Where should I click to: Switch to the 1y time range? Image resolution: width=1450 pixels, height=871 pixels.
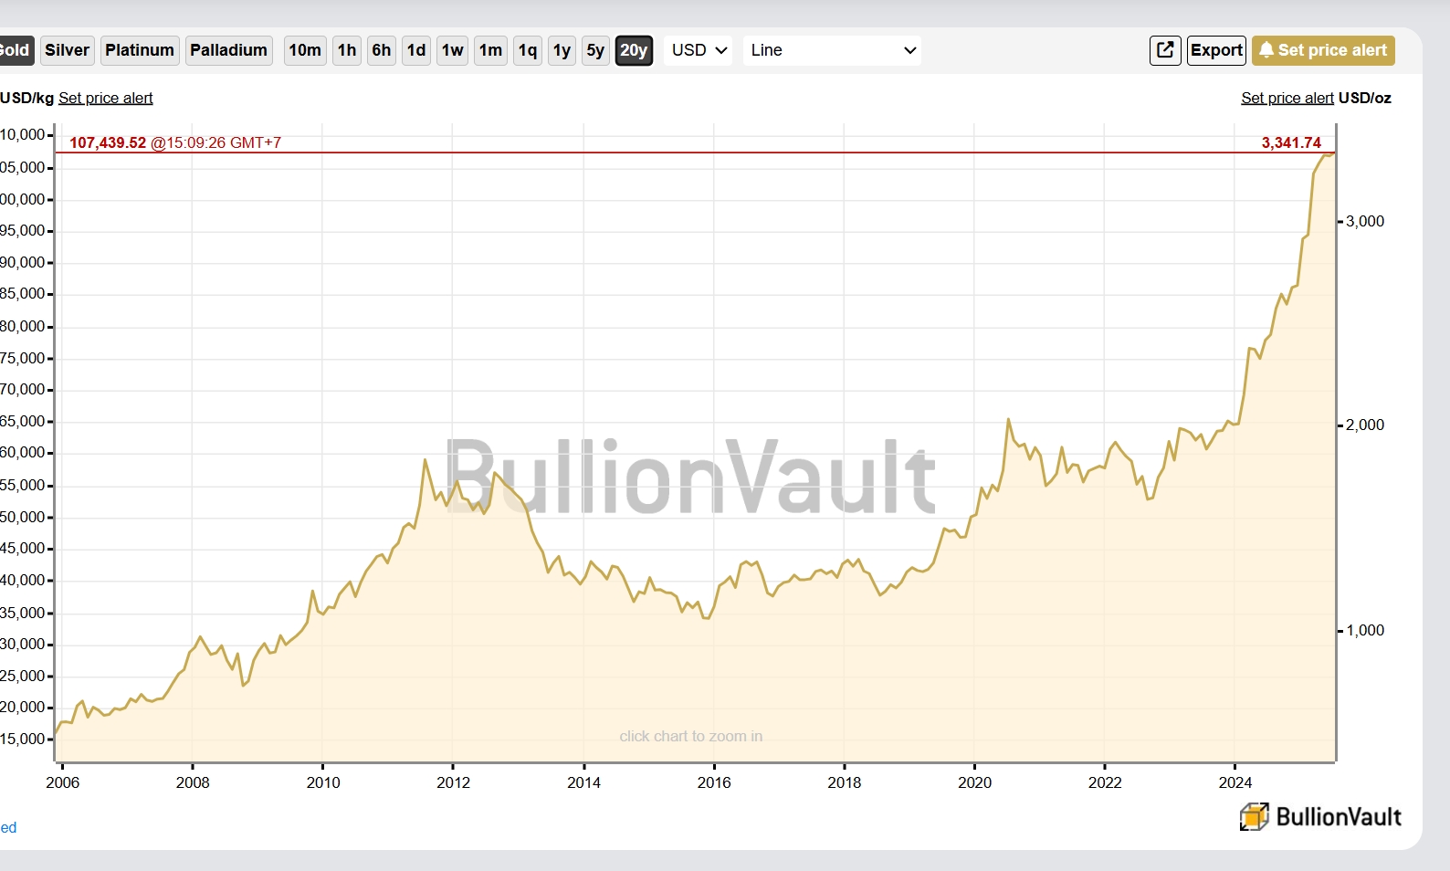(562, 50)
